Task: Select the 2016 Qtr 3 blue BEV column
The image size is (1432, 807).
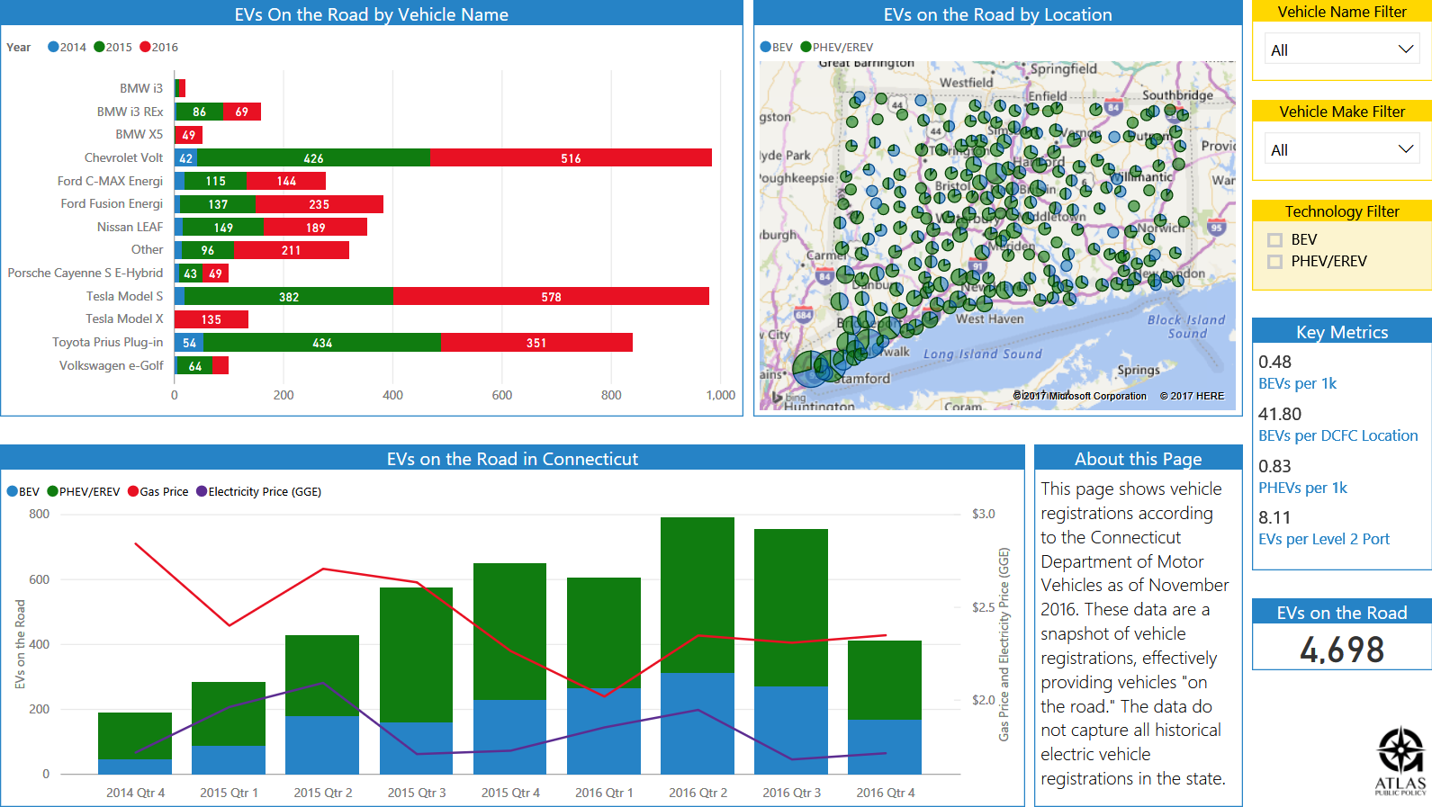Action: click(791, 730)
